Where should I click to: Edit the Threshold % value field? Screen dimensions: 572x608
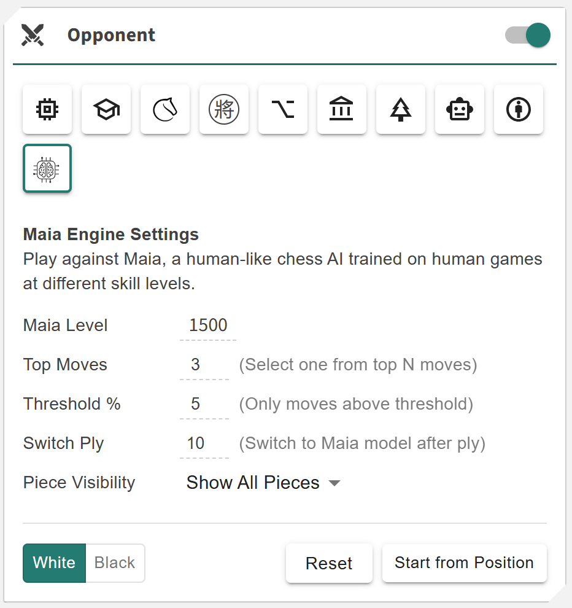pyautogui.click(x=204, y=404)
